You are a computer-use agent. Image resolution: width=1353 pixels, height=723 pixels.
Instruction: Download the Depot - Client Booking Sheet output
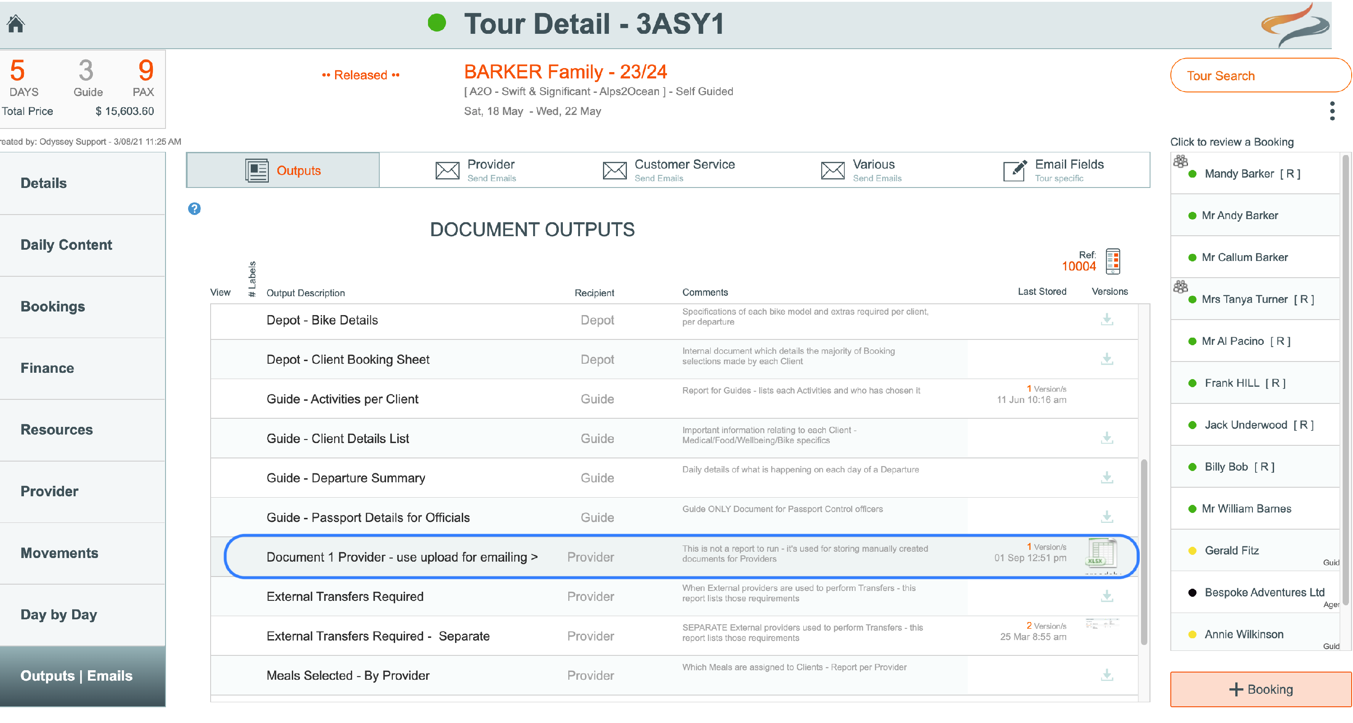pyautogui.click(x=1107, y=359)
